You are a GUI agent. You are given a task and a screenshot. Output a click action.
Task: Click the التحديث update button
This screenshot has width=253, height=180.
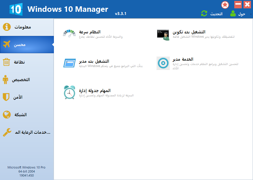click(x=216, y=14)
